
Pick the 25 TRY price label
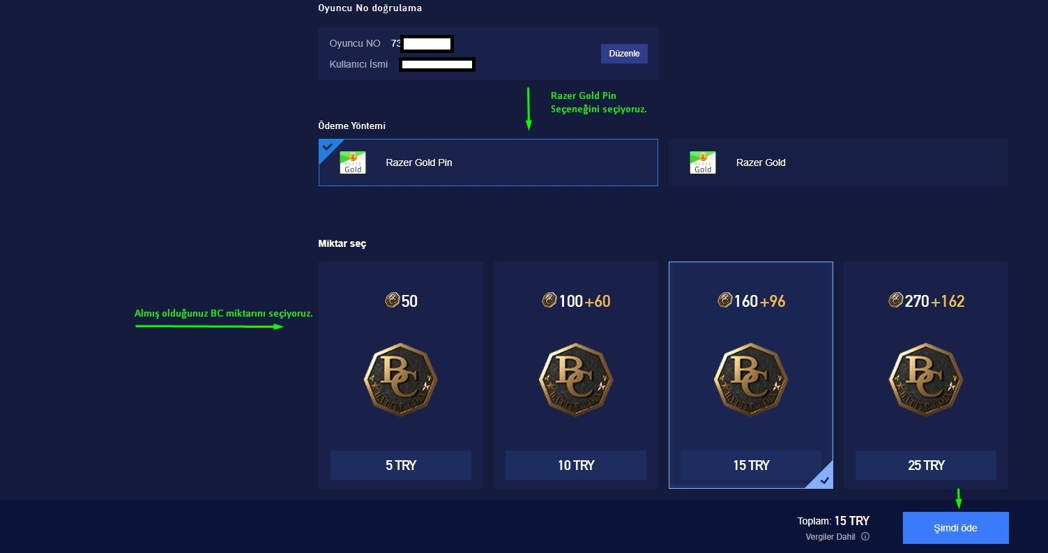pos(926,465)
